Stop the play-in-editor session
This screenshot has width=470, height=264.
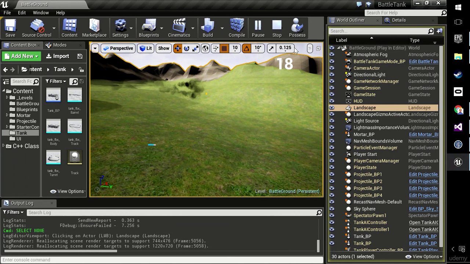click(277, 28)
